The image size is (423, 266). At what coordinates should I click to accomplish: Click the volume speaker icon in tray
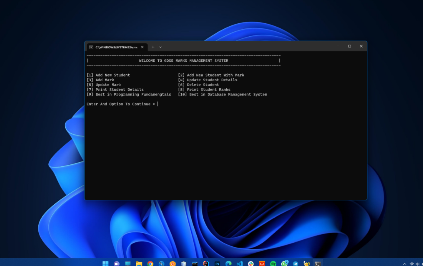click(x=418, y=264)
